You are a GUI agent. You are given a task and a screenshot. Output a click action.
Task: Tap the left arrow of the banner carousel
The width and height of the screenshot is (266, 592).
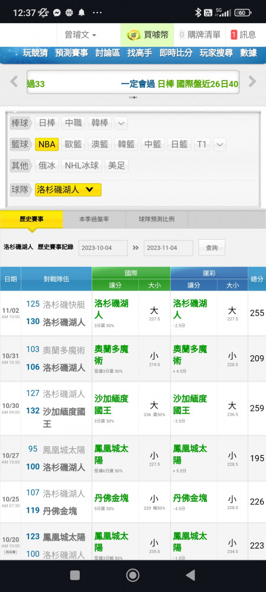point(14,81)
